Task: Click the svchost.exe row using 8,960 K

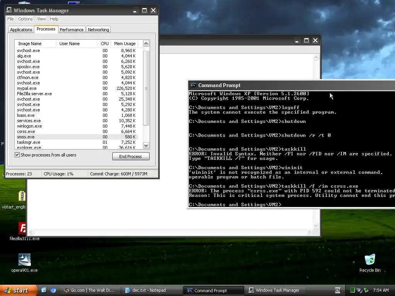Action: (76, 50)
